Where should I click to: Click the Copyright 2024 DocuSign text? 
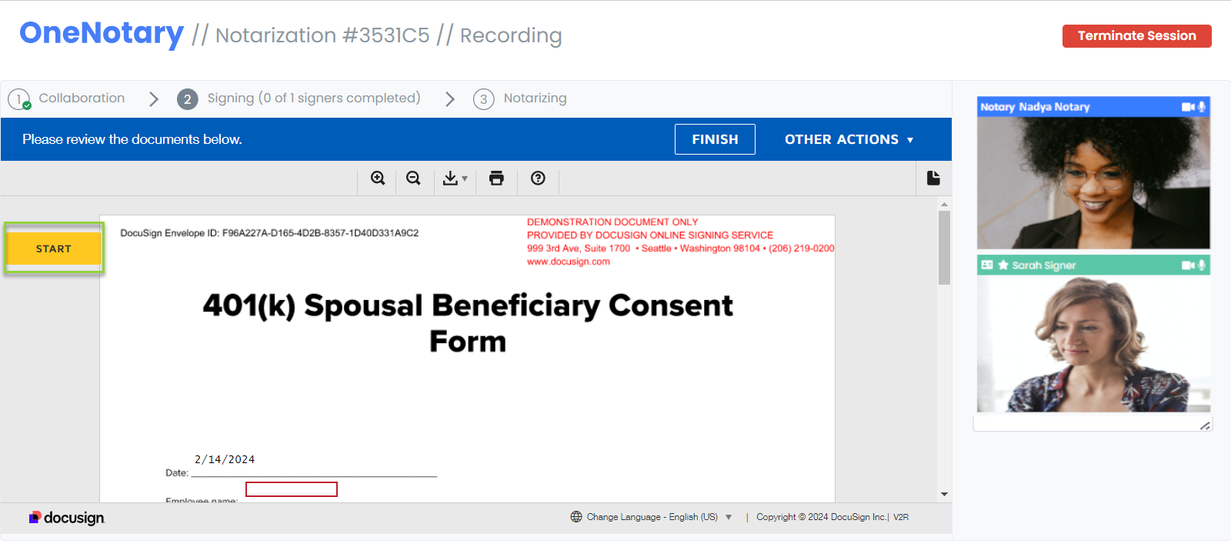point(822,517)
